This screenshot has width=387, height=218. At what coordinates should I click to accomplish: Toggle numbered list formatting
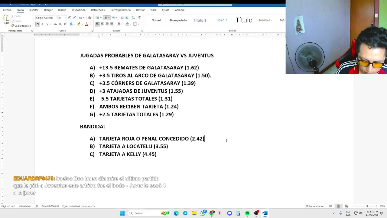[105, 18]
